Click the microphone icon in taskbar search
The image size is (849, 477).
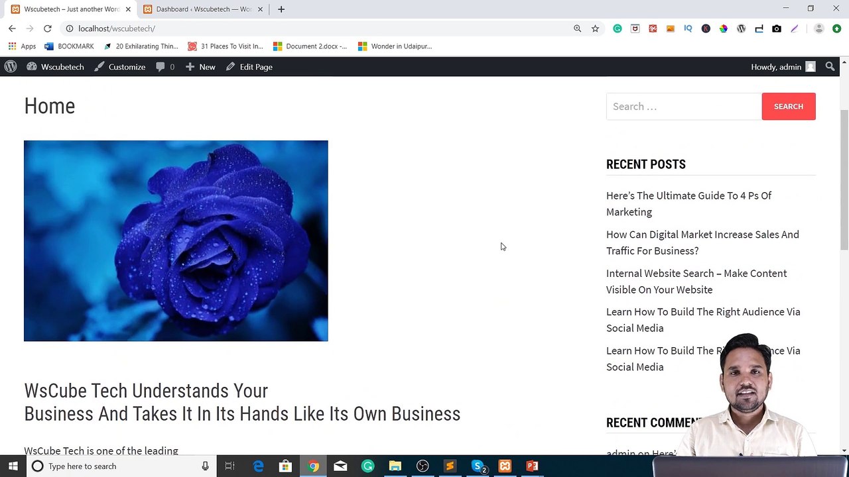click(205, 466)
